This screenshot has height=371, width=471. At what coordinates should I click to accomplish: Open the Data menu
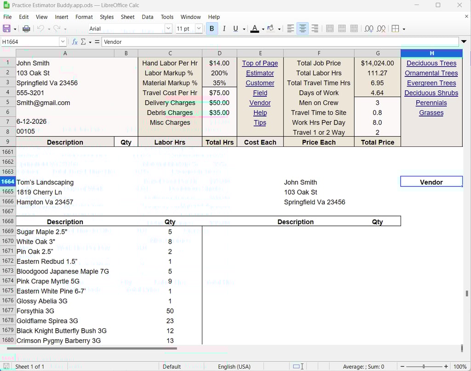click(147, 17)
